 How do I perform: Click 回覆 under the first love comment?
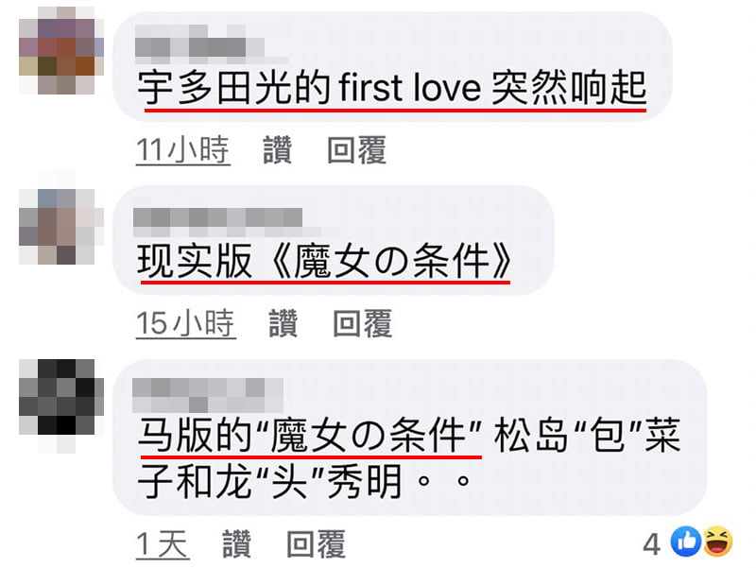[x=356, y=150]
